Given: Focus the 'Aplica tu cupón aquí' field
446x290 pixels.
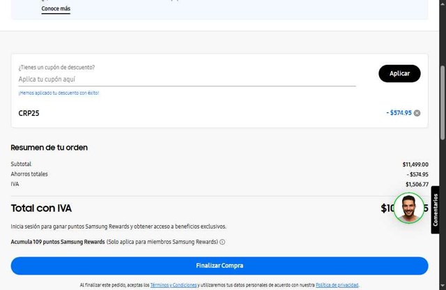Looking at the screenshot, I should [x=187, y=79].
